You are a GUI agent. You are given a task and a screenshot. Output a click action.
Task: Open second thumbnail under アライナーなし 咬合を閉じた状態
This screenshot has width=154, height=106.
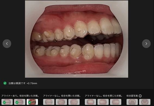(x=103, y=102)
